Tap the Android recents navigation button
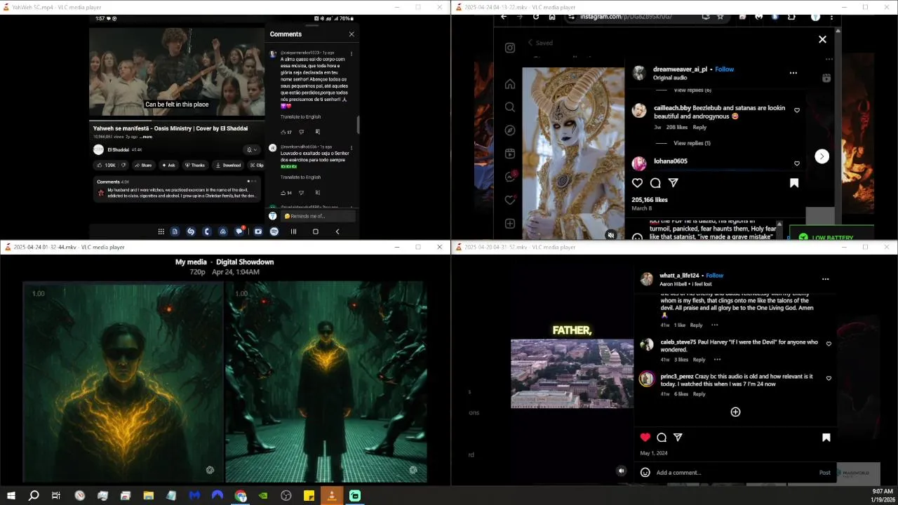898x505 pixels. pos(293,231)
